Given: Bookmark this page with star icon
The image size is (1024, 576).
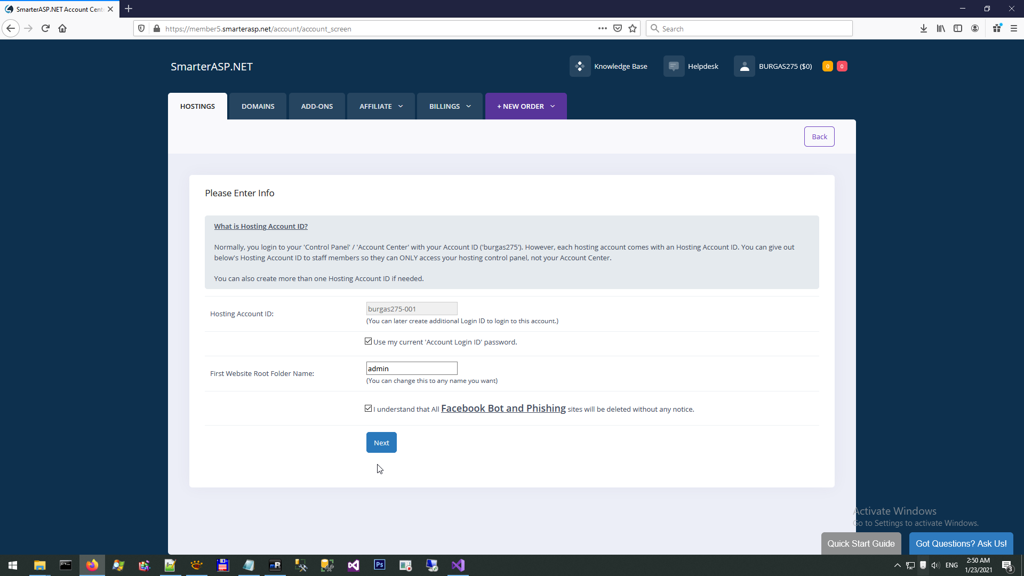Looking at the screenshot, I should point(633,29).
